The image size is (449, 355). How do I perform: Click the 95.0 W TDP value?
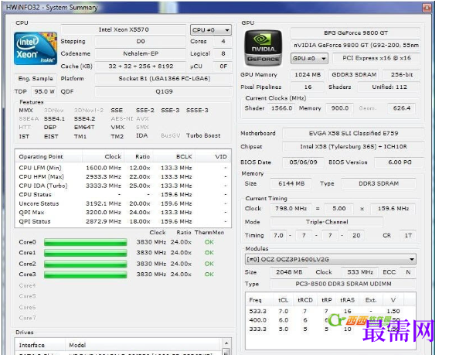pyautogui.click(x=44, y=92)
